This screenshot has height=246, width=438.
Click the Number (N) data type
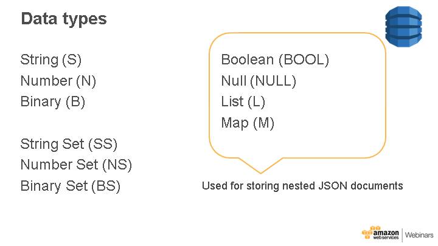pyautogui.click(x=58, y=81)
